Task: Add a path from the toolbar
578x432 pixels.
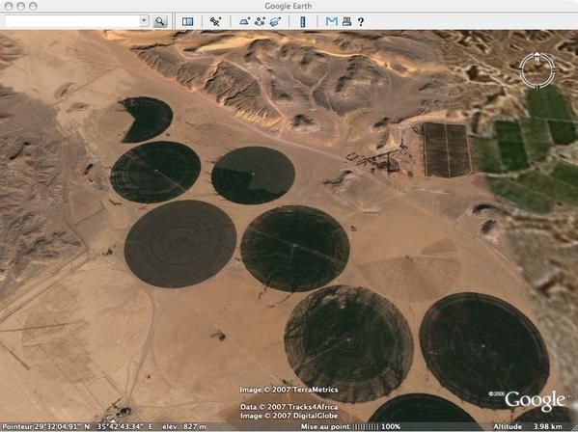Action: click(260, 21)
